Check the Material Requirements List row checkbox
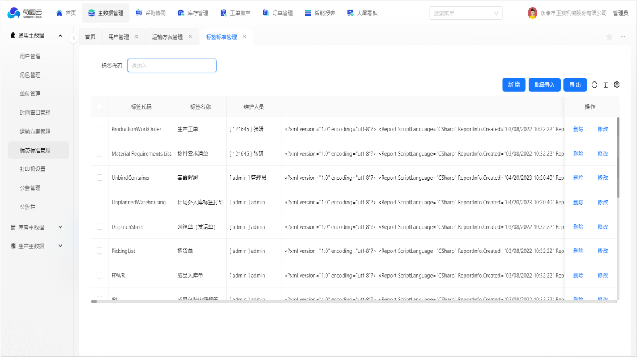Viewport: 637px width, 357px height. coord(100,153)
